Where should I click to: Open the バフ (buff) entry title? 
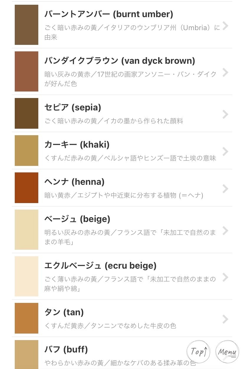(x=66, y=350)
